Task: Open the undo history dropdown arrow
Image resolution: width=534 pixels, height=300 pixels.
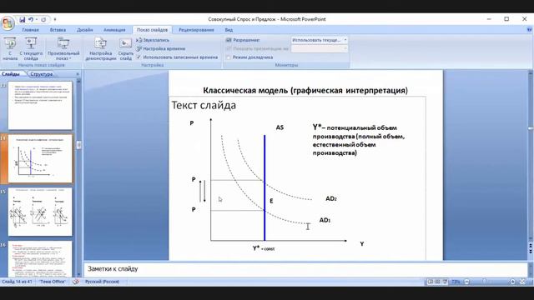Action: (x=36, y=20)
